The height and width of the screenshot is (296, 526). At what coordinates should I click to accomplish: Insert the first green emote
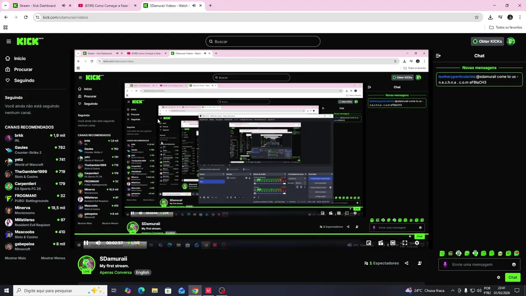[442, 253]
